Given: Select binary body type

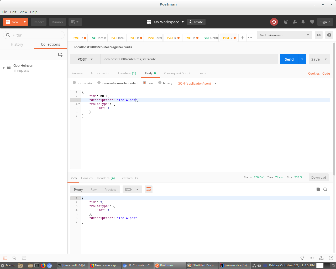Looking at the screenshot, I should [x=160, y=83].
